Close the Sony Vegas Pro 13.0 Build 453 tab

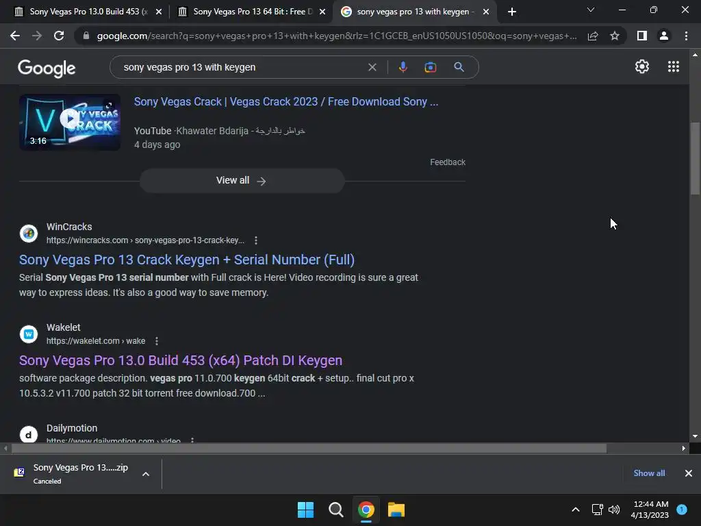pyautogui.click(x=159, y=12)
